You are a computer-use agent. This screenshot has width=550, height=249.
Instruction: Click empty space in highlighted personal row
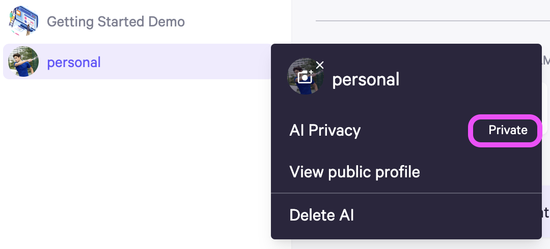[x=186, y=61]
